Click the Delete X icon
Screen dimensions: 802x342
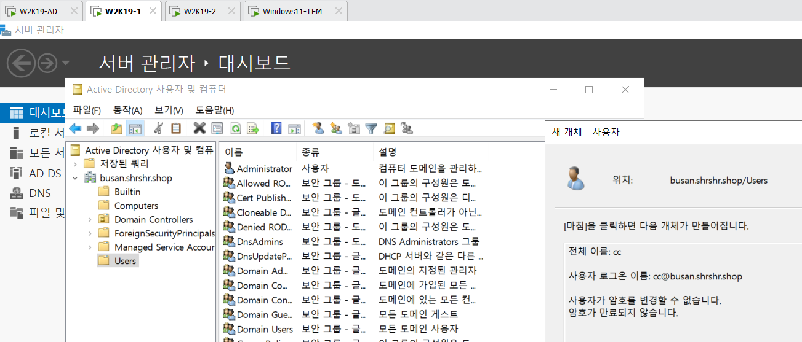tap(199, 128)
